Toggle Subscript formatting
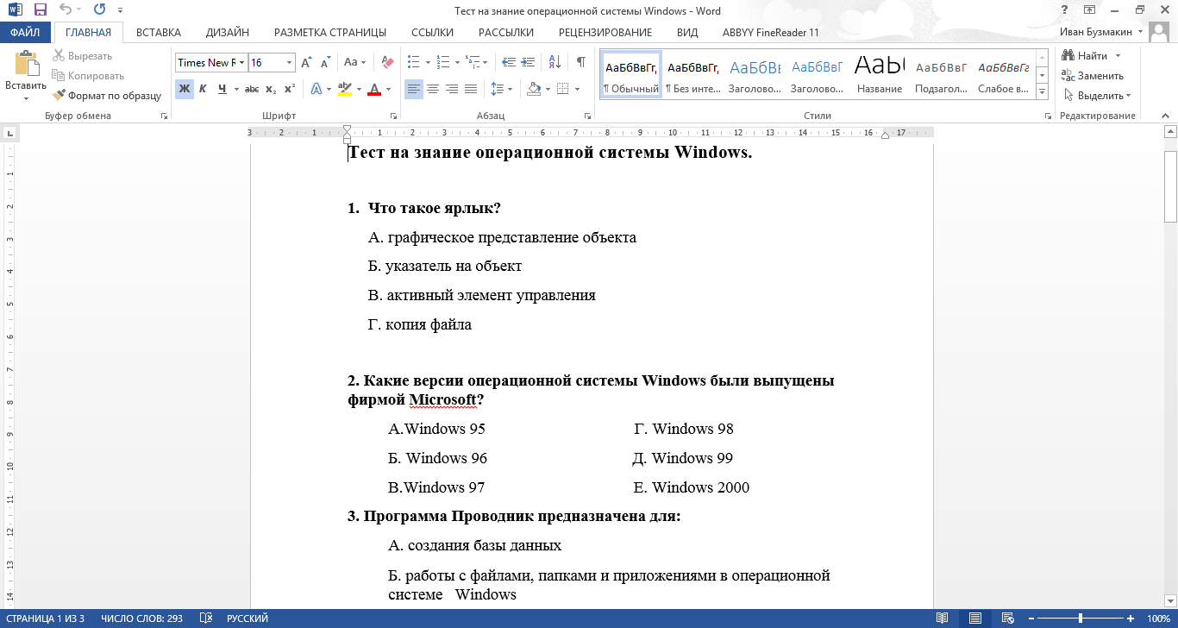Viewport: 1178px width, 628px height. coord(271,89)
